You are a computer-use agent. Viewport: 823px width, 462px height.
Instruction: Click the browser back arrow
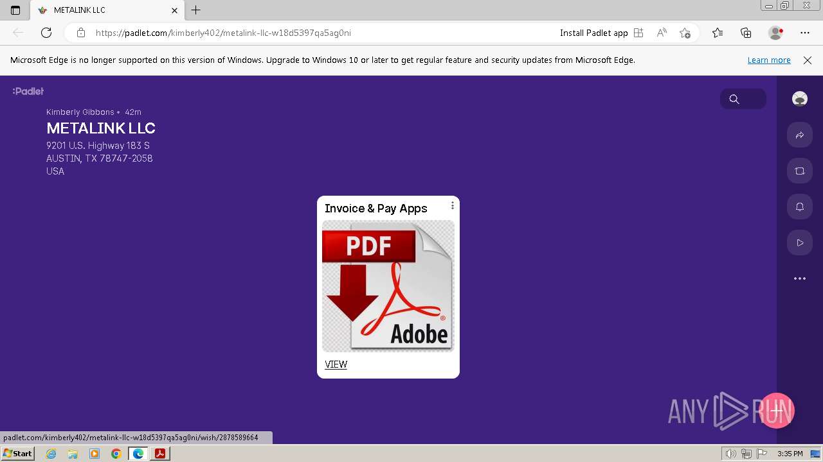[18, 33]
